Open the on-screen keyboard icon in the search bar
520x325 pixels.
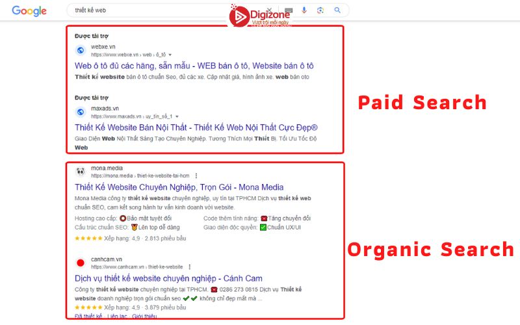[x=289, y=10]
